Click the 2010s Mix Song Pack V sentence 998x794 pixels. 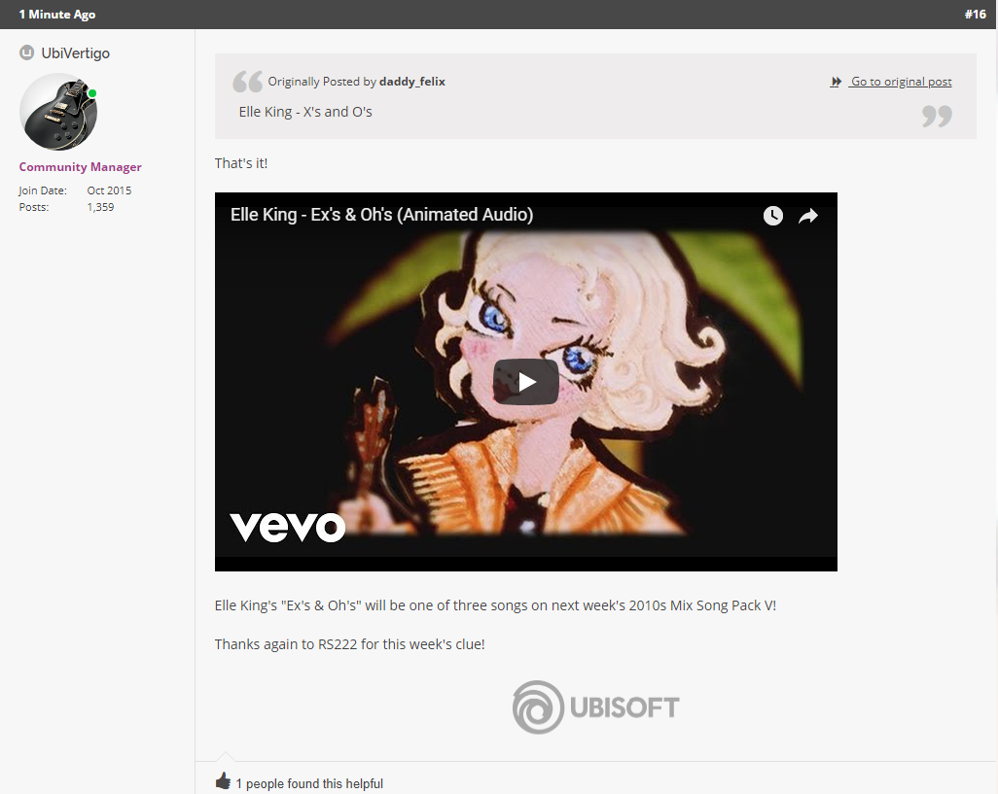coord(495,605)
